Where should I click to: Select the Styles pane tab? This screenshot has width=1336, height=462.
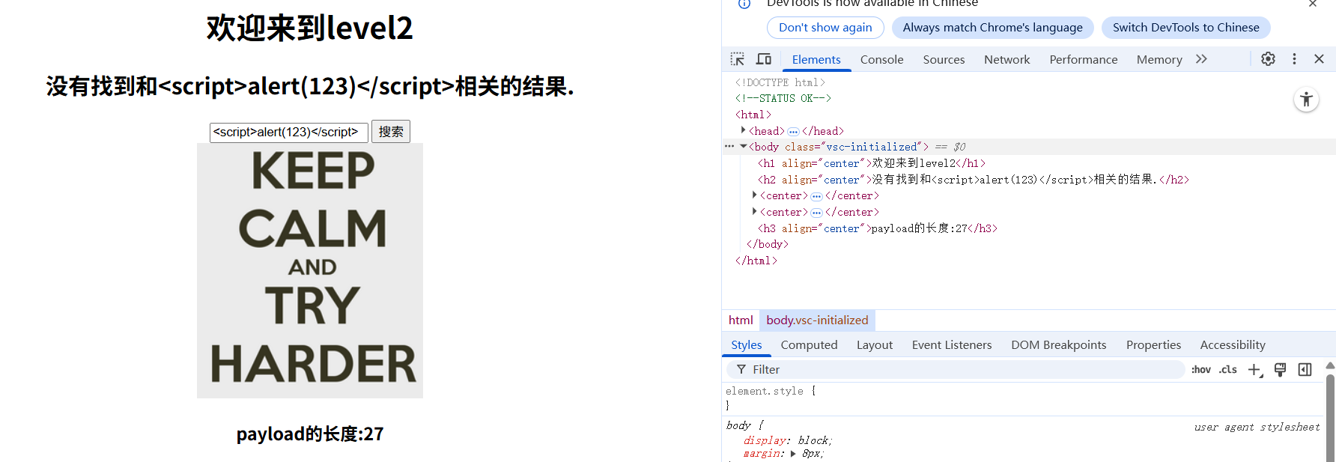point(747,345)
